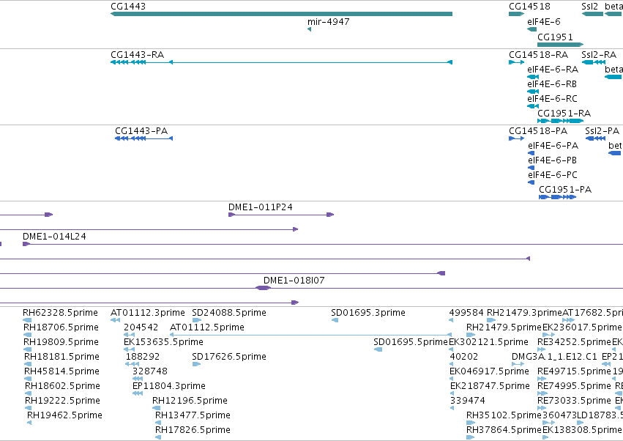Click RE74995.5prime EST label
The image size is (623, 441).
coord(574,386)
